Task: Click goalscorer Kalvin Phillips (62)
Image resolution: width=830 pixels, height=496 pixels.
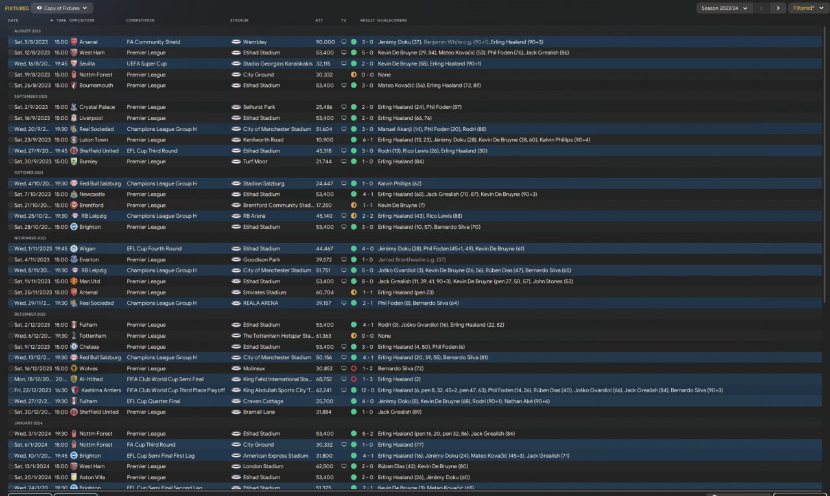Action: pyautogui.click(x=399, y=183)
